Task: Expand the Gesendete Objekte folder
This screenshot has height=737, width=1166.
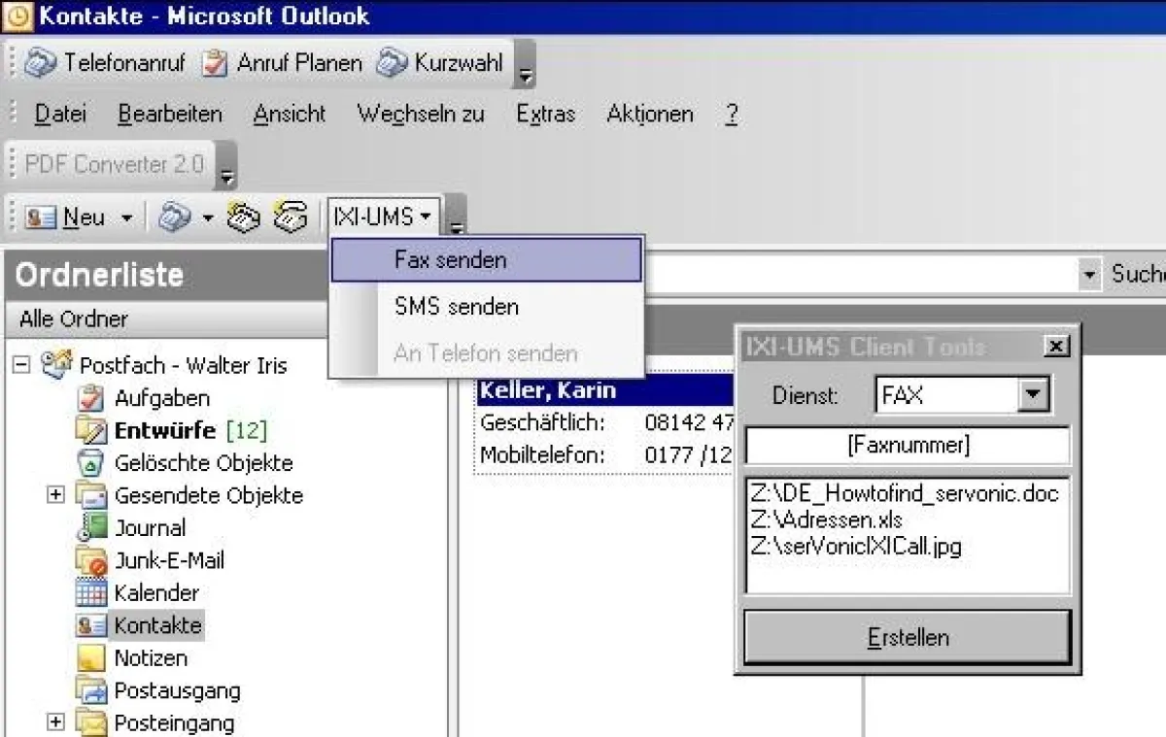Action: tap(55, 495)
